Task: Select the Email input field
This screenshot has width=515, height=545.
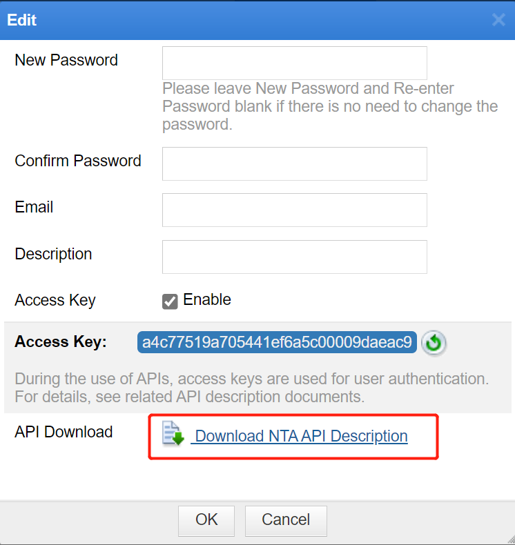Action: click(x=295, y=210)
